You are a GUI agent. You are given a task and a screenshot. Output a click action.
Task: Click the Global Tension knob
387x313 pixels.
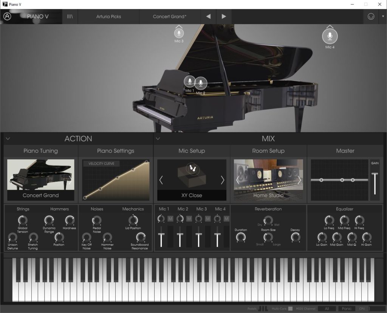[22, 220]
